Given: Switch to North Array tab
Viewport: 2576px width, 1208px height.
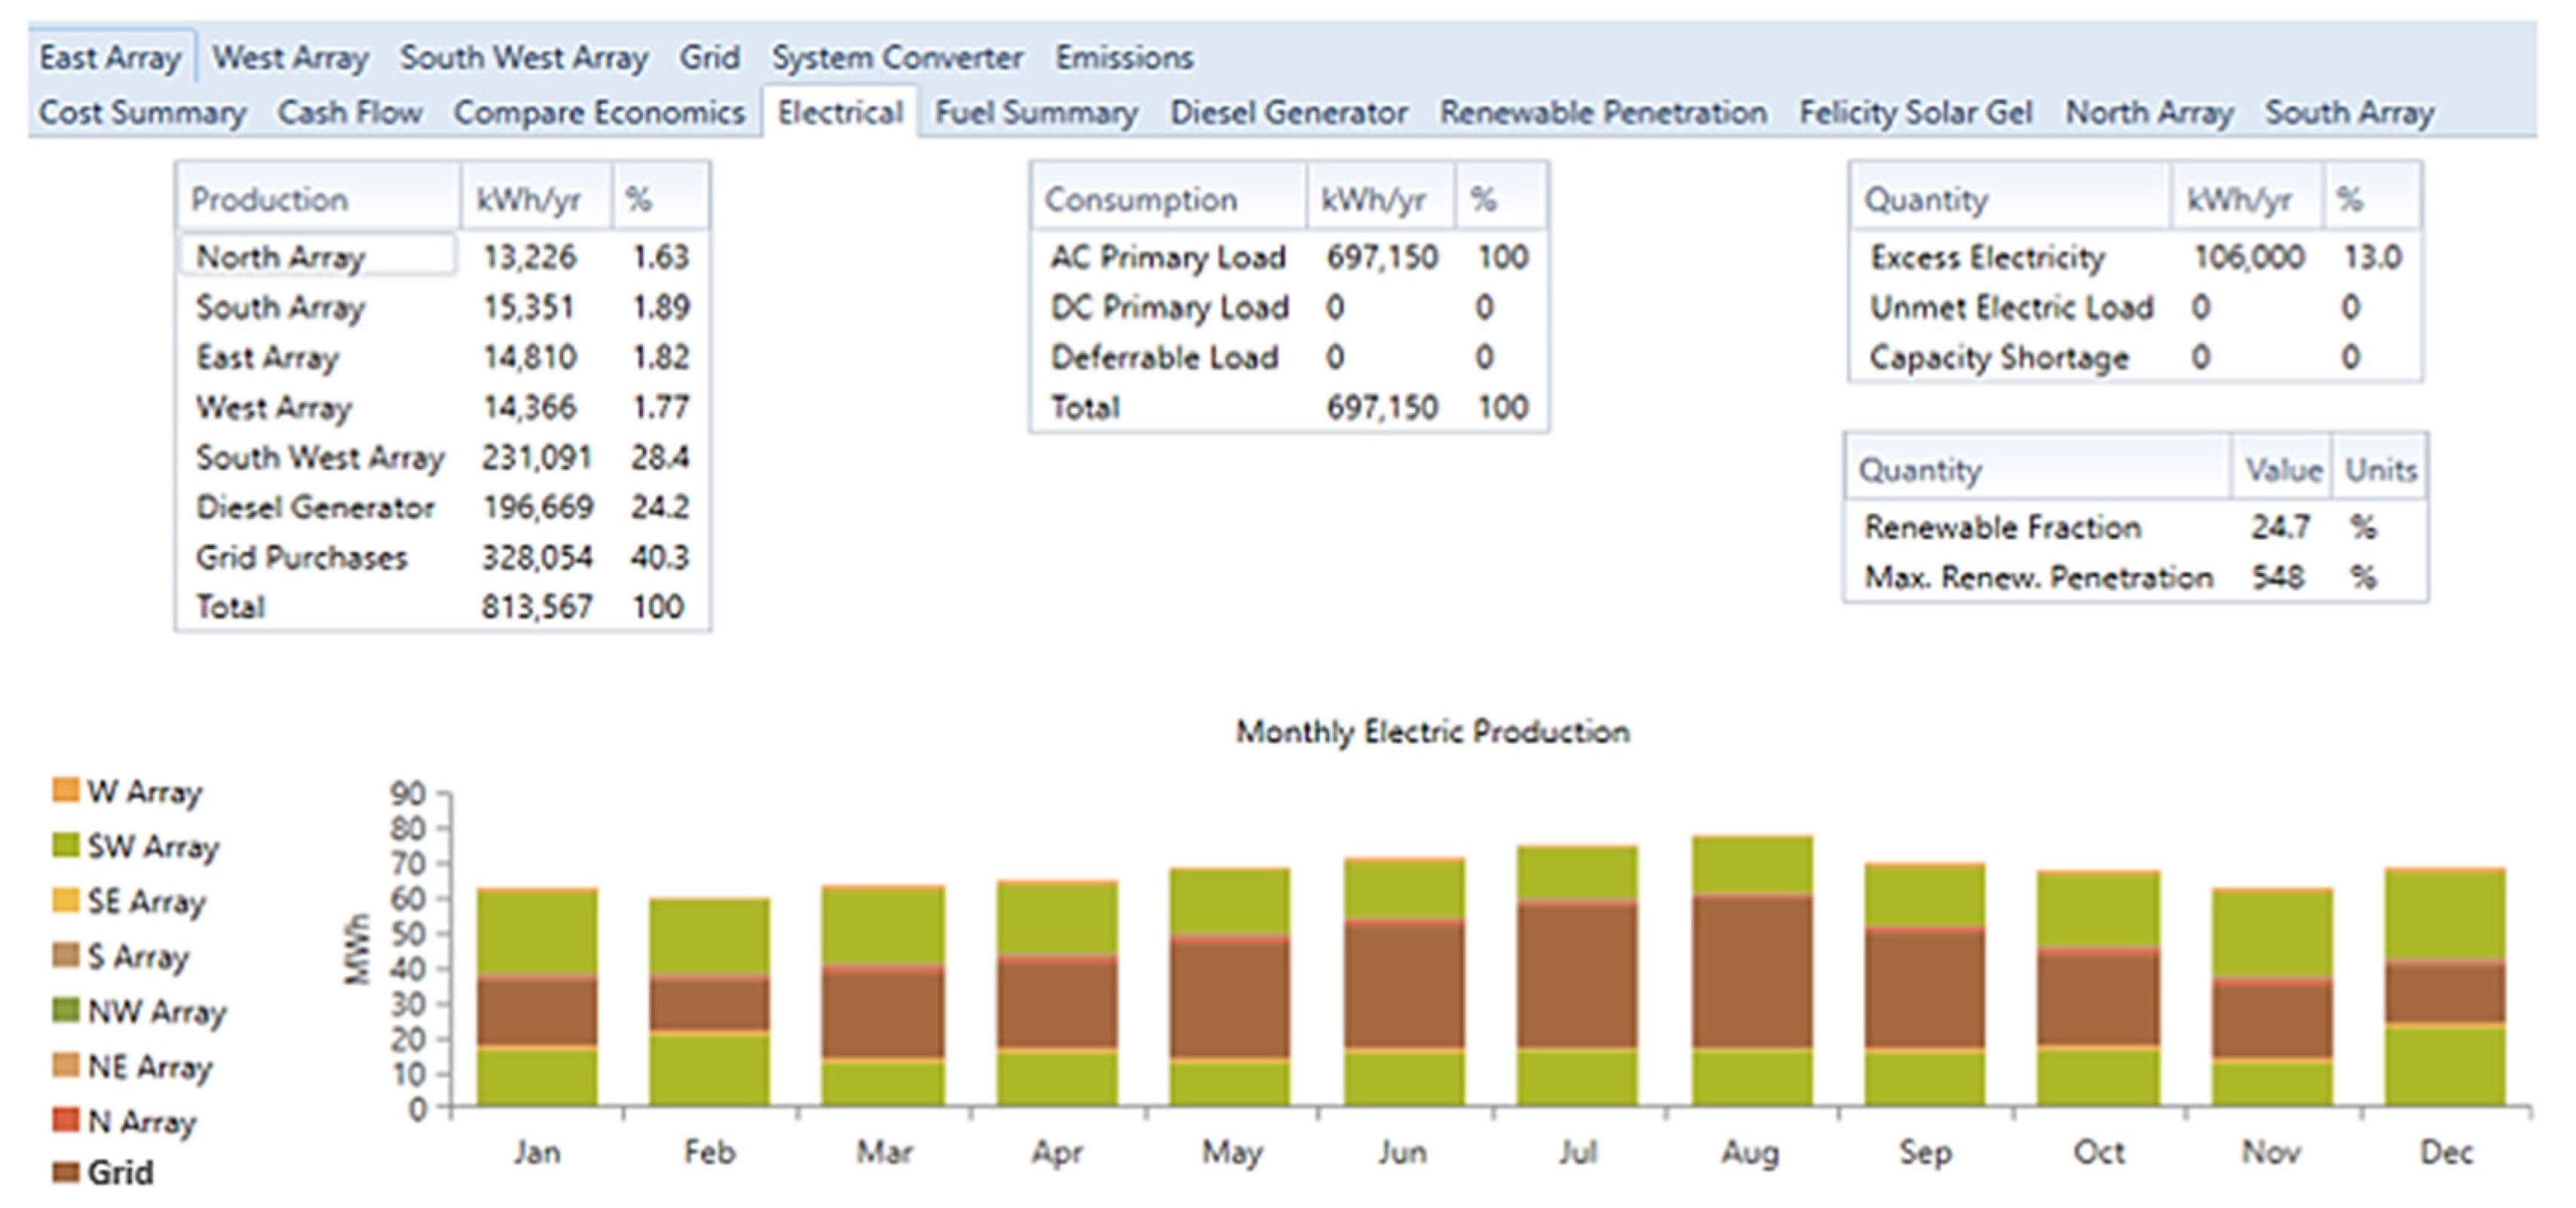Looking at the screenshot, I should (x=2150, y=112).
